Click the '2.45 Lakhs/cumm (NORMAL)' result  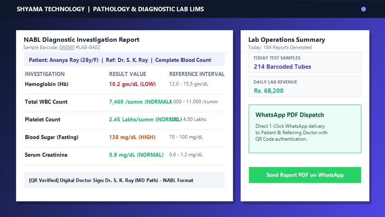(145, 120)
